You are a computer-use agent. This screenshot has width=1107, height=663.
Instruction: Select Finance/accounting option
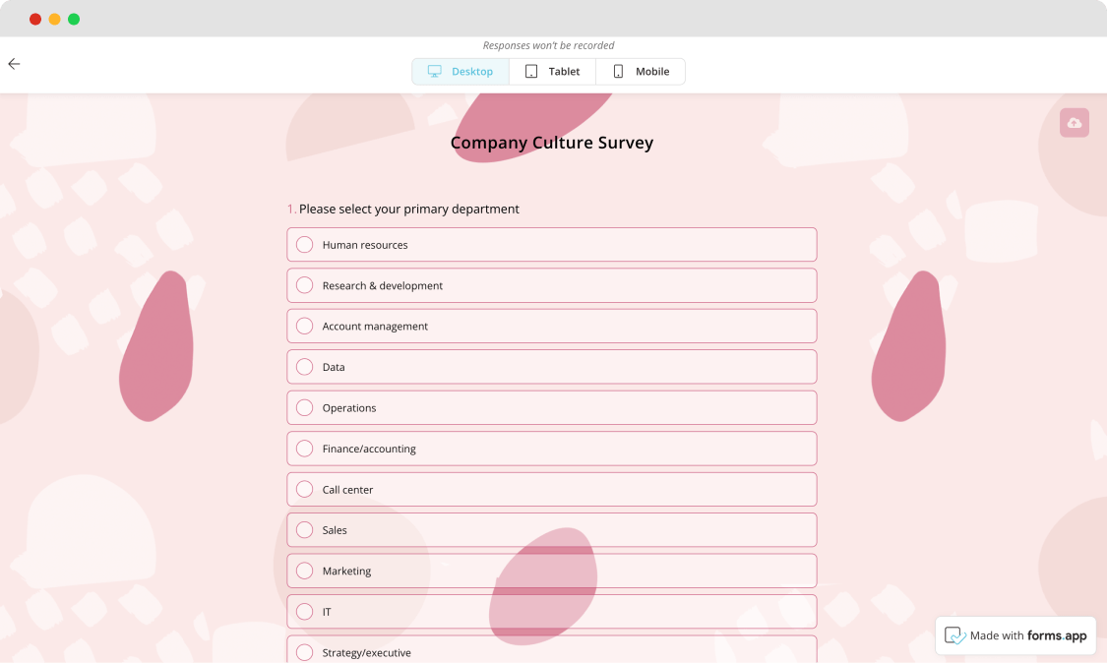[305, 449]
